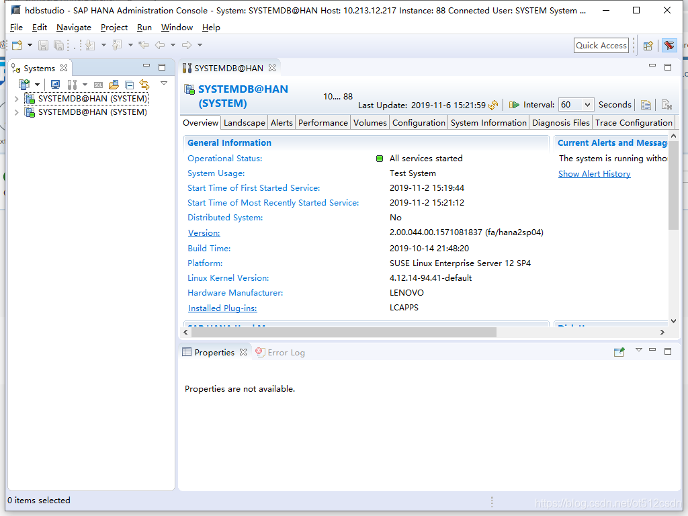This screenshot has width=688, height=516.
Task: Open the Installed Plug-ins link
Action: click(222, 308)
